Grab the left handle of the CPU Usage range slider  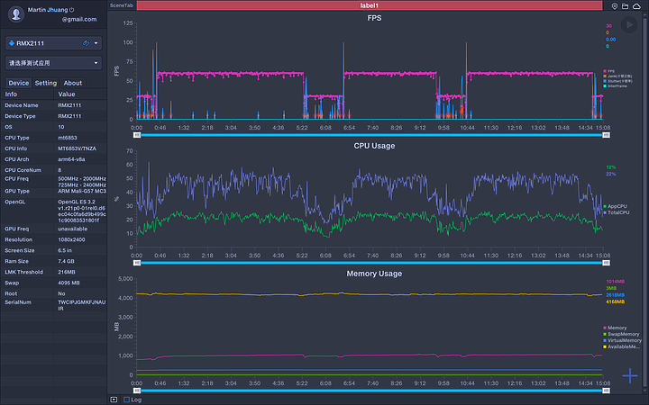click(137, 263)
